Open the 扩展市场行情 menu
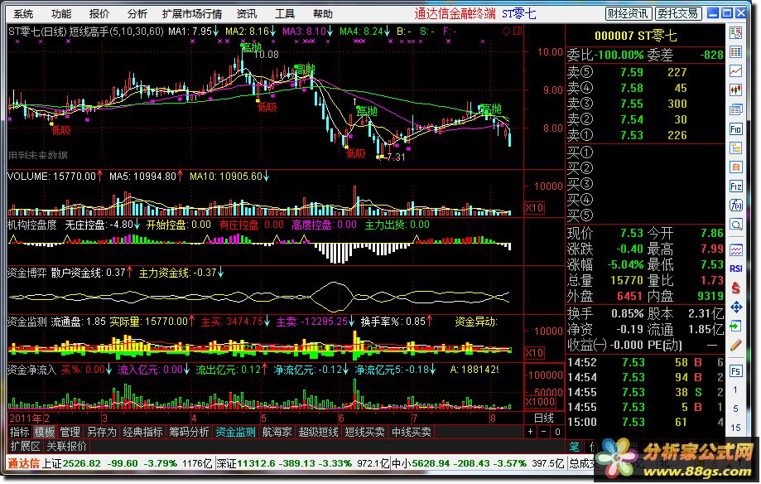 (x=192, y=13)
